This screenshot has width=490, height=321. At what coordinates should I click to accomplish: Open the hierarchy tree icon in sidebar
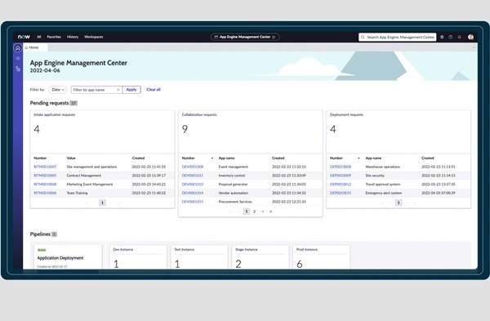(x=18, y=69)
